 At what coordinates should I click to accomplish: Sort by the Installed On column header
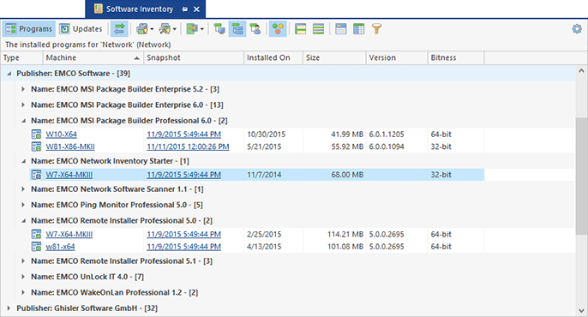point(273,57)
